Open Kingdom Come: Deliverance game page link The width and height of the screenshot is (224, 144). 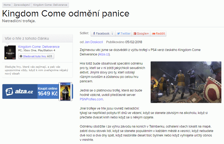tap(39, 47)
